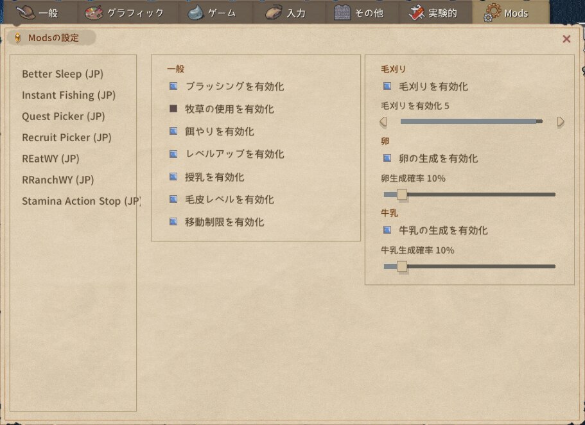Toggle the ブラッシングを有効化 checkbox
The image size is (585, 425).
tap(173, 86)
